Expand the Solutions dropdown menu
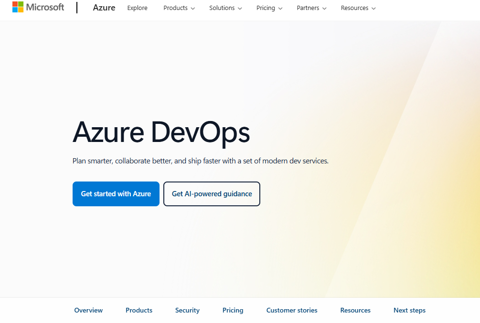480x323 pixels. (x=225, y=8)
